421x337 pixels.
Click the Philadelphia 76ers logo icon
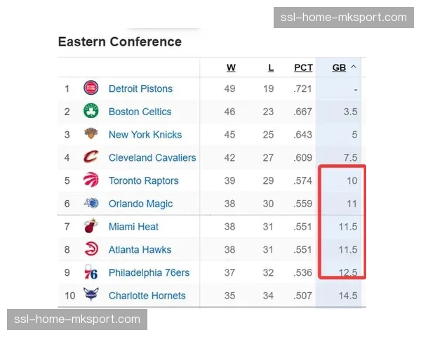(x=91, y=272)
